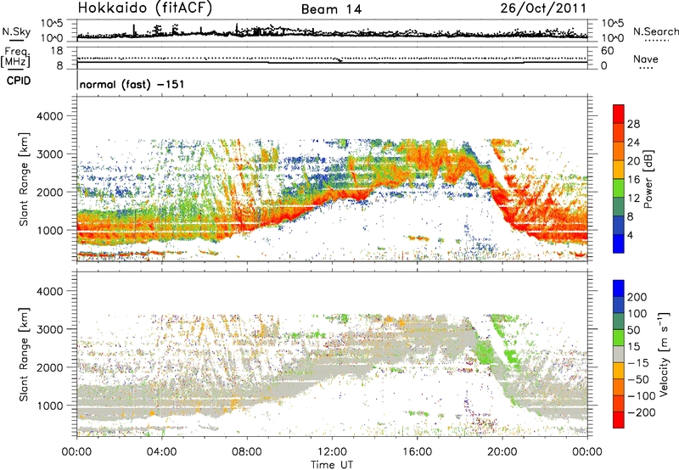Click the '12:00' time axis tick
Viewport: 679px width, 470px height.
pyautogui.click(x=332, y=452)
